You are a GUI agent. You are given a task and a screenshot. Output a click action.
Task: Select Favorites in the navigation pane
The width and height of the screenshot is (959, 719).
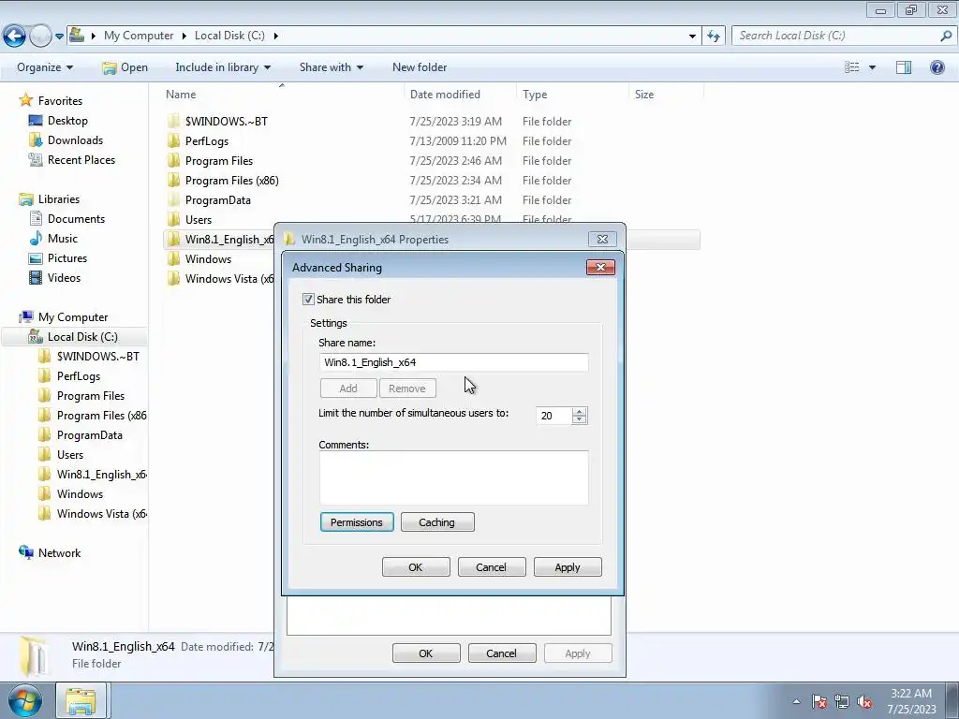60,101
